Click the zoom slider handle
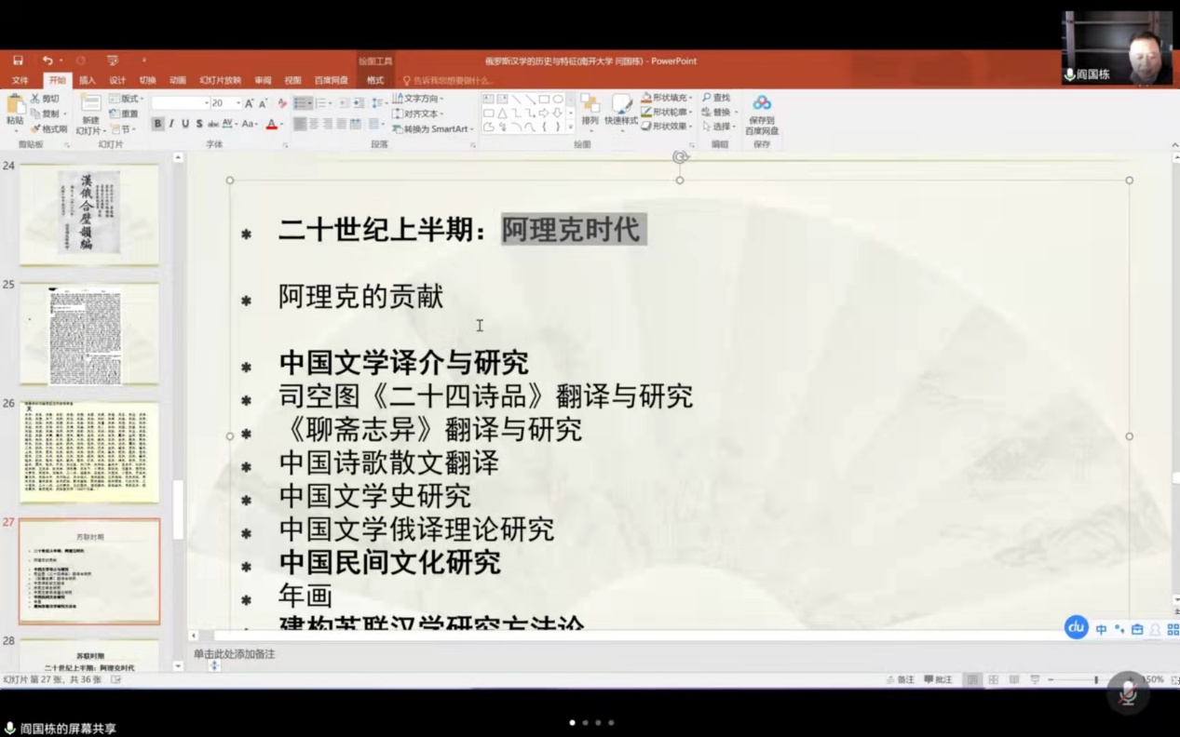Screen dimensions: 1180x737 pos(1096,680)
